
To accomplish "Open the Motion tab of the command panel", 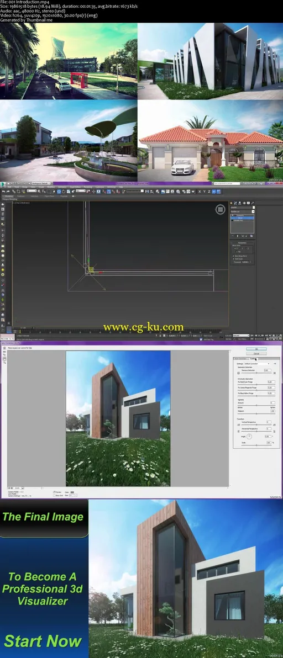I will tap(244, 203).
